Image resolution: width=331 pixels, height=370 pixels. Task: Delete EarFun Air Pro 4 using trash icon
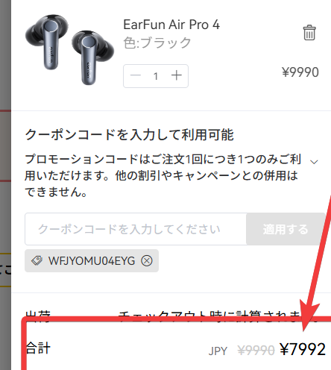tap(309, 33)
